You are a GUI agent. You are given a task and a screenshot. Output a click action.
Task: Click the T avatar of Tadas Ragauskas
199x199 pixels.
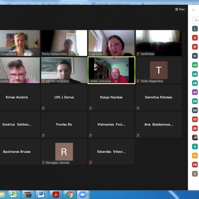[159, 70]
